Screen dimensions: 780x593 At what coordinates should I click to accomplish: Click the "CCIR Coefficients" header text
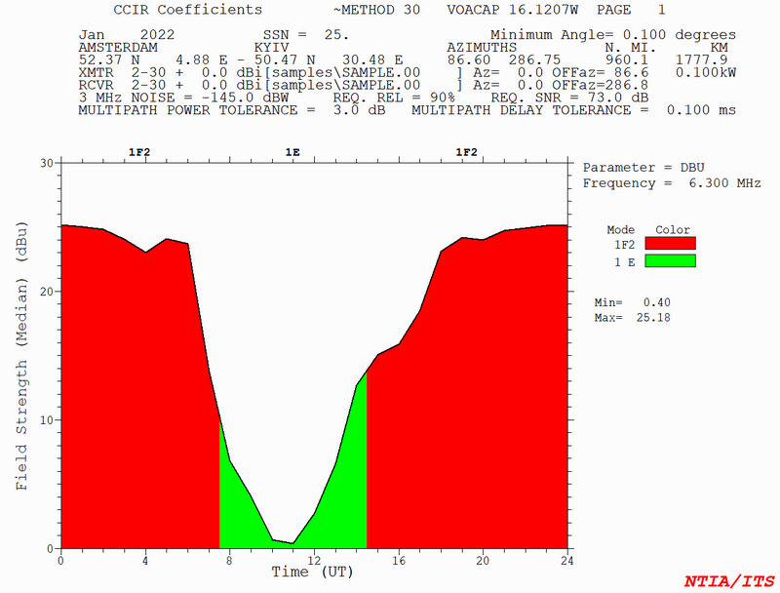point(188,10)
